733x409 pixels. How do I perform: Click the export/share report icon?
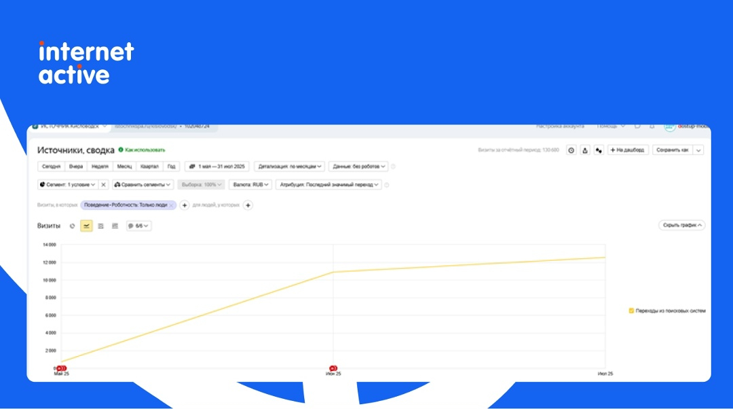[585, 150]
